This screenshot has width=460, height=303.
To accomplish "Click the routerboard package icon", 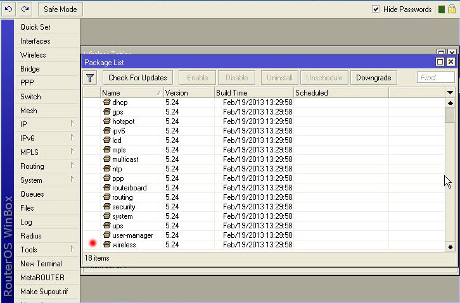I will [107, 188].
